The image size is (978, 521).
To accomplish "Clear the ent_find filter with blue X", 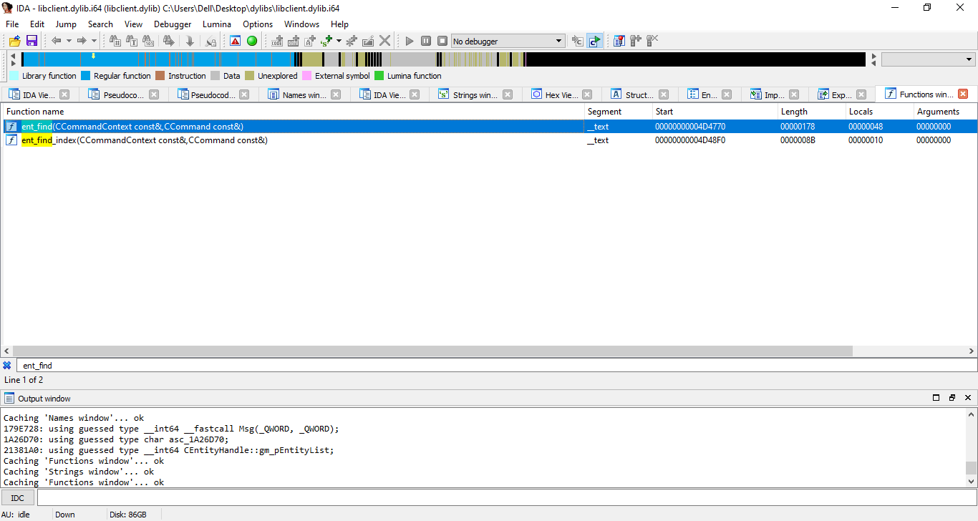I will pyautogui.click(x=7, y=365).
